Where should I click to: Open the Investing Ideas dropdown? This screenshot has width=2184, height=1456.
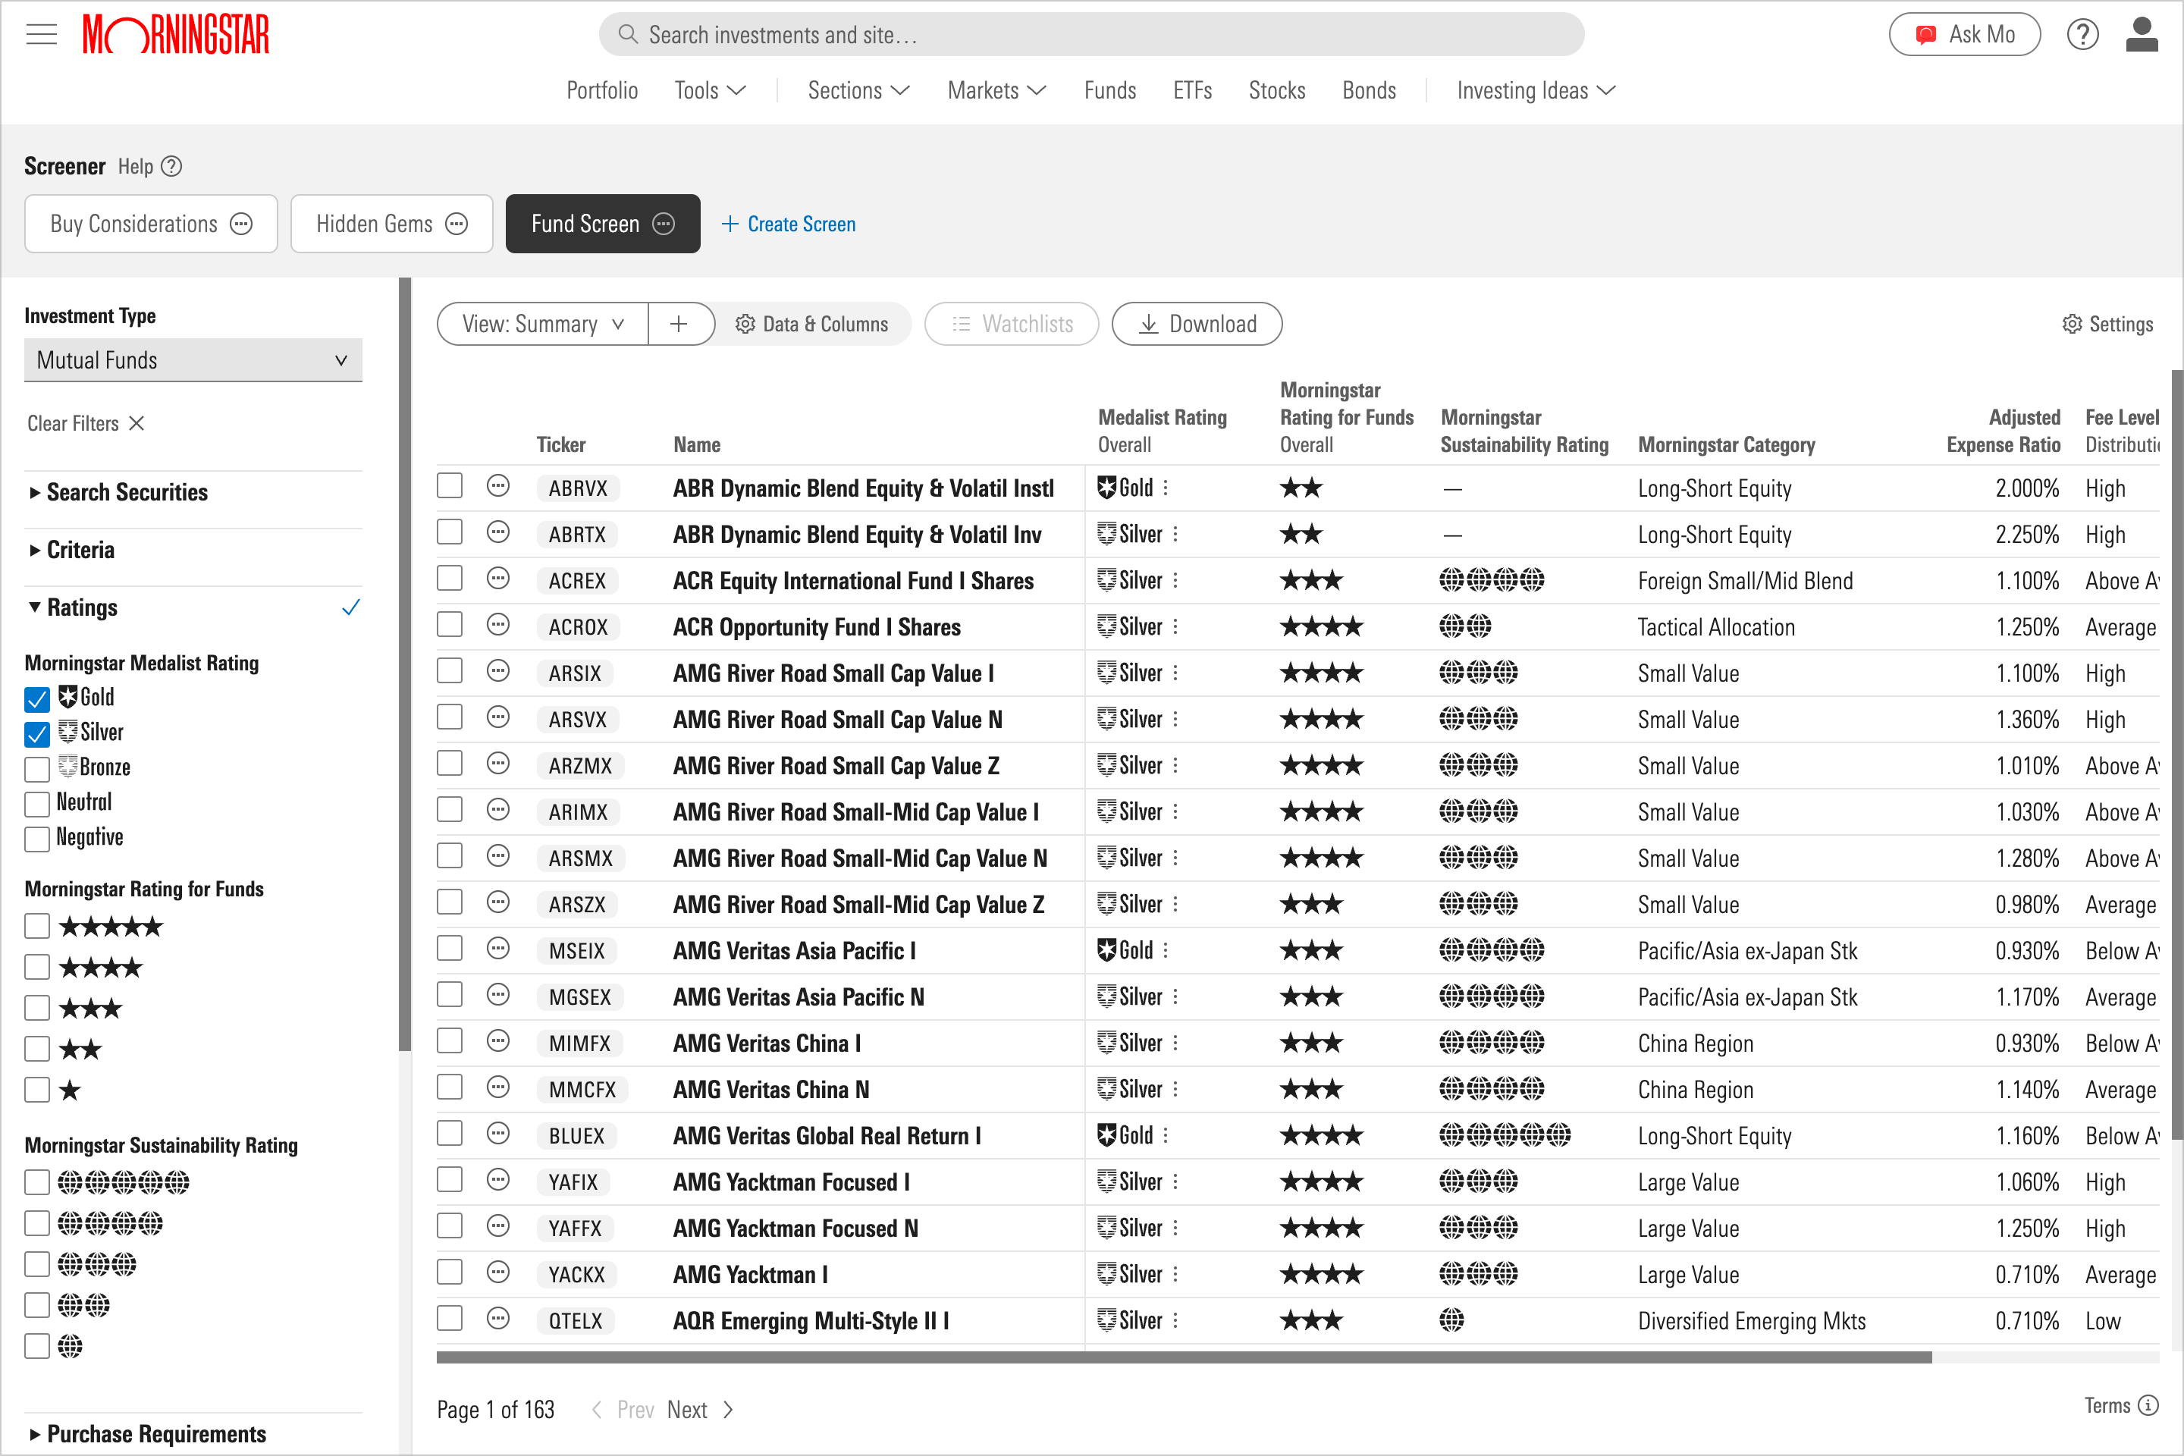(1537, 90)
